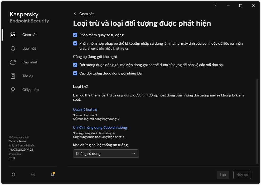The image size is (261, 185).
Task: Open support via the headset icon
Action: [x=33, y=174]
